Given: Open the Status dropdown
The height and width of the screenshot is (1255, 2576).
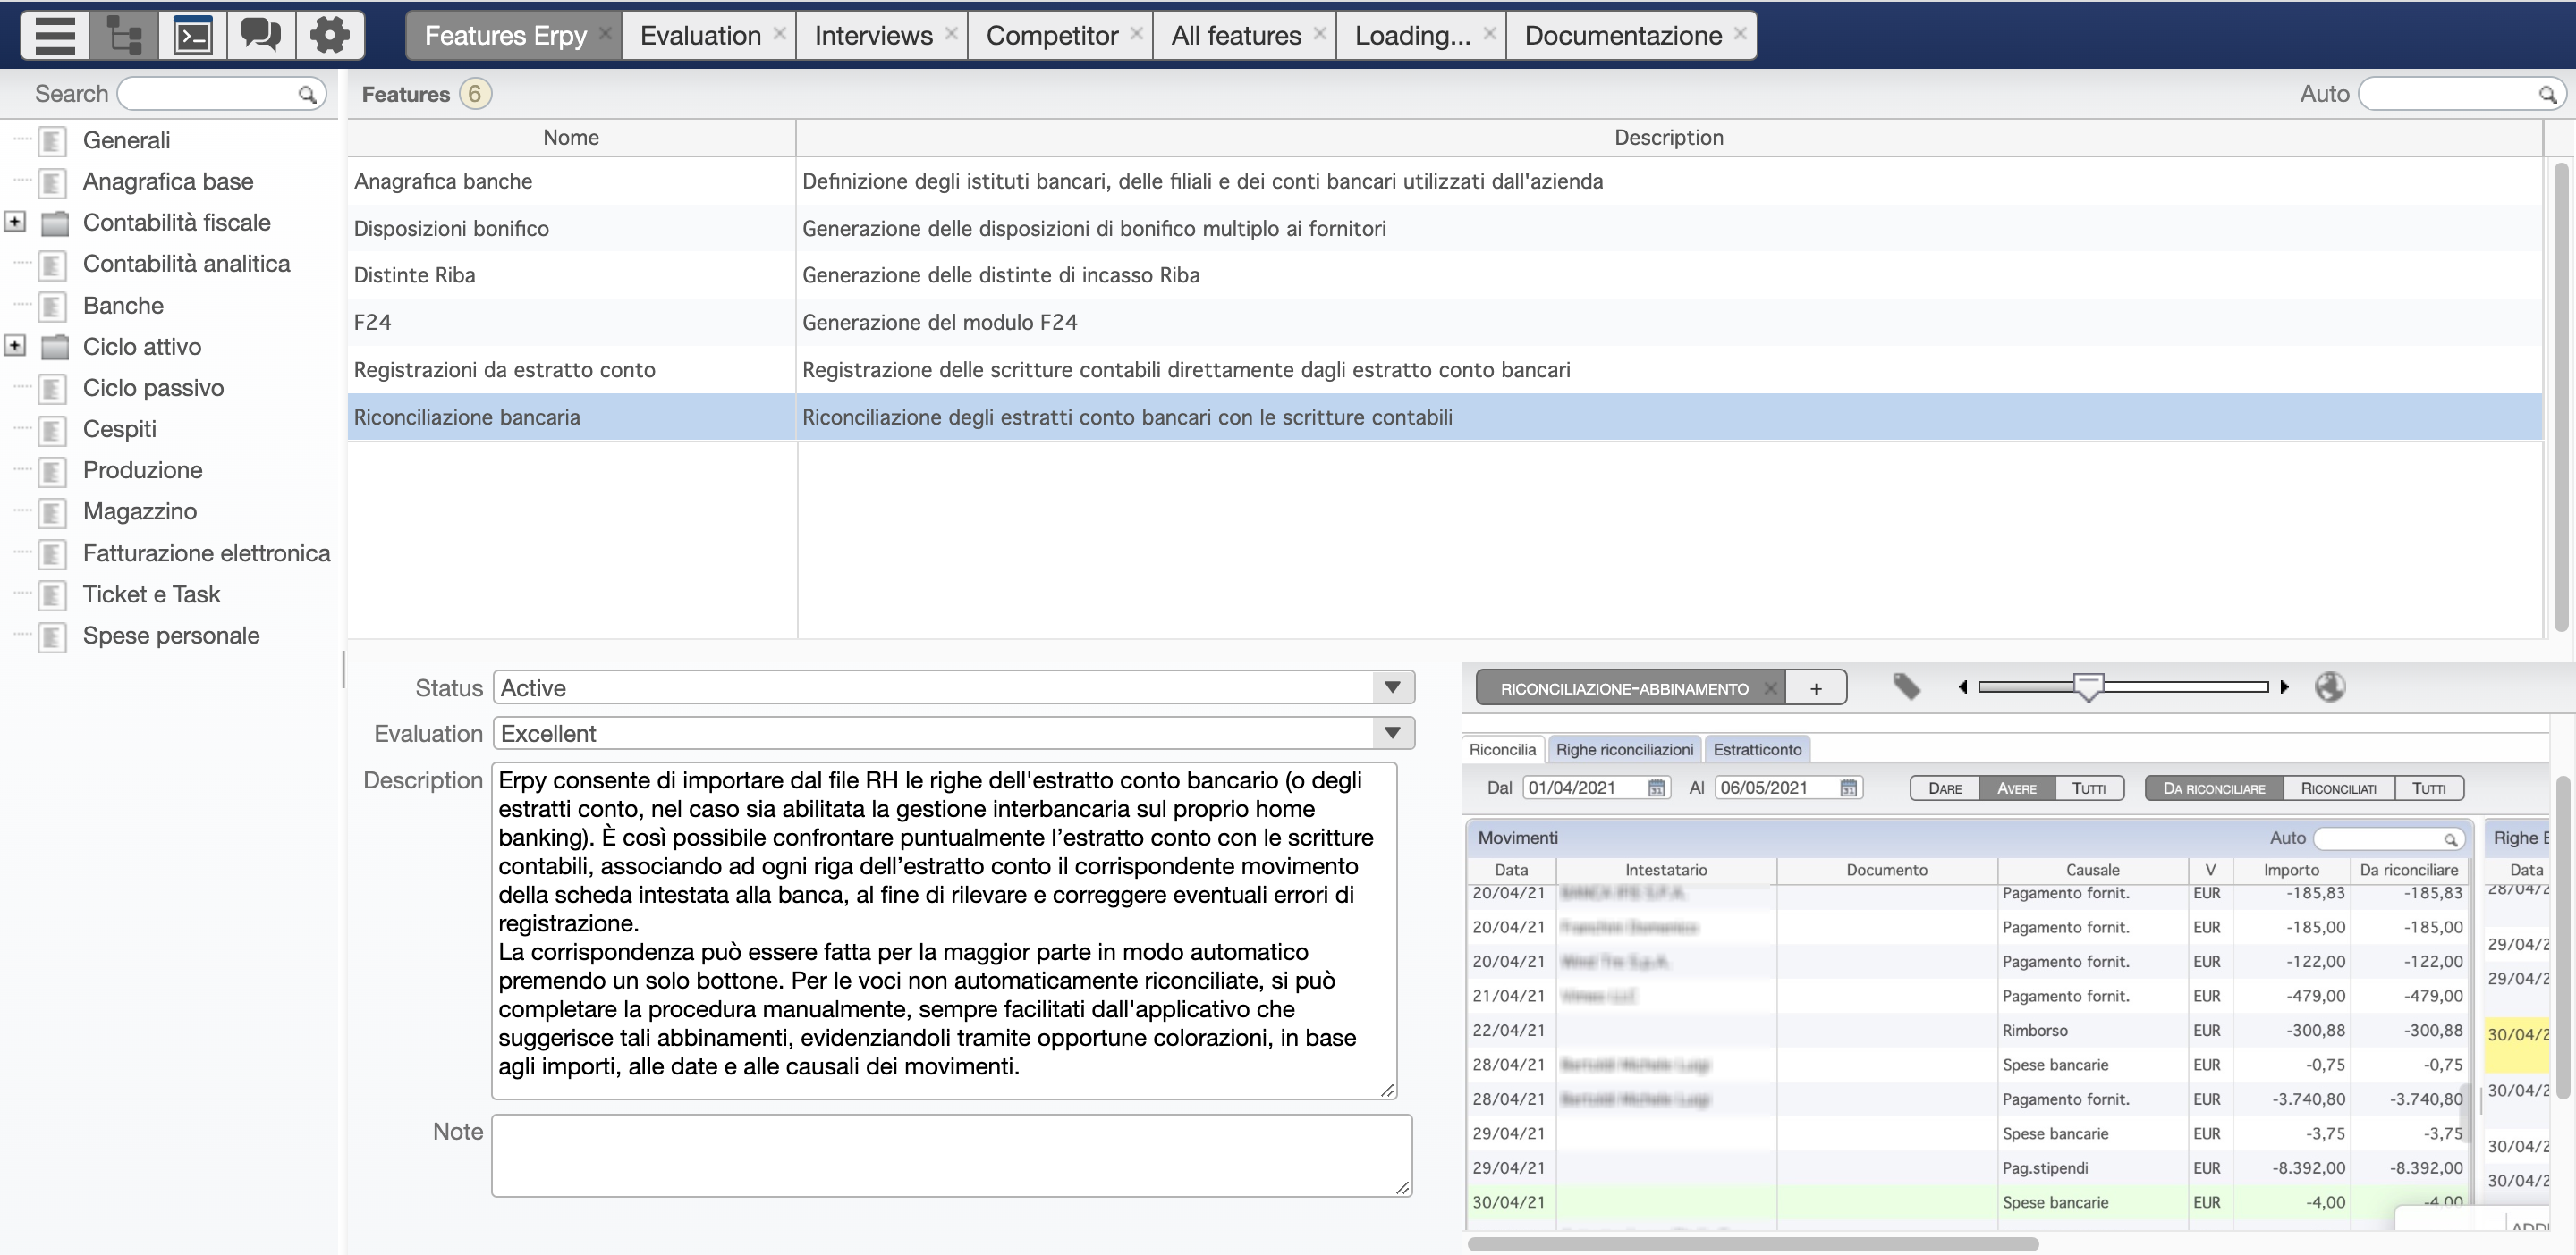Looking at the screenshot, I should click(x=1392, y=687).
